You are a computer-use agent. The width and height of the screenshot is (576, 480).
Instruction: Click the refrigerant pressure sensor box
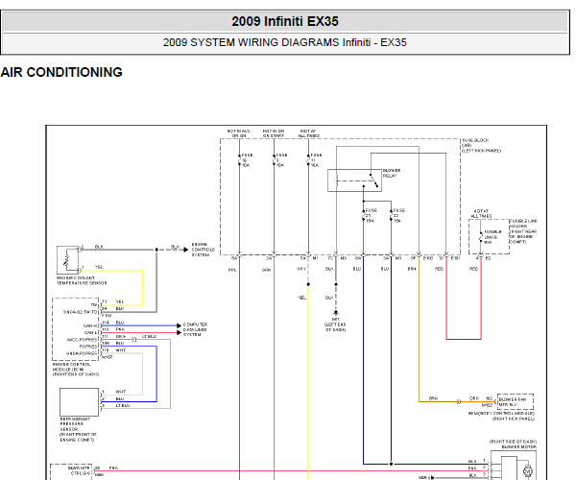(80, 402)
